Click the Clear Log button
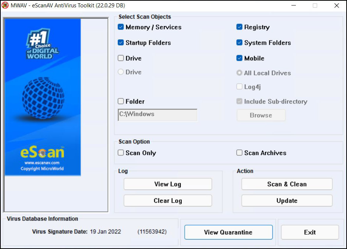The width and height of the screenshot is (347, 249). 168,201
